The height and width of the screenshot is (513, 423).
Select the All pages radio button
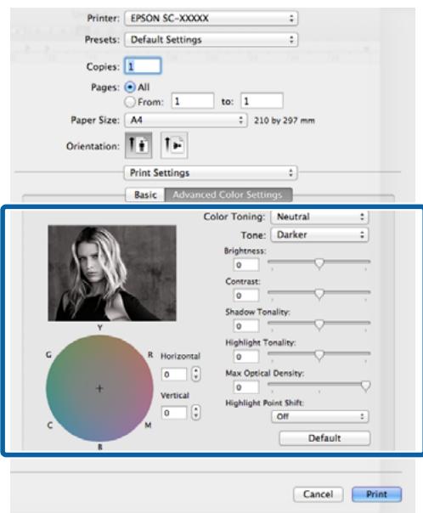click(x=130, y=87)
